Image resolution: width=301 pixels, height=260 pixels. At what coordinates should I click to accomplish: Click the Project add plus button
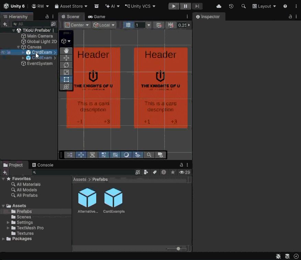[5, 172]
